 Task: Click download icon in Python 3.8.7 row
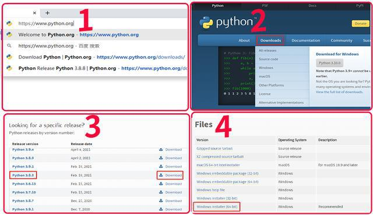161,201
